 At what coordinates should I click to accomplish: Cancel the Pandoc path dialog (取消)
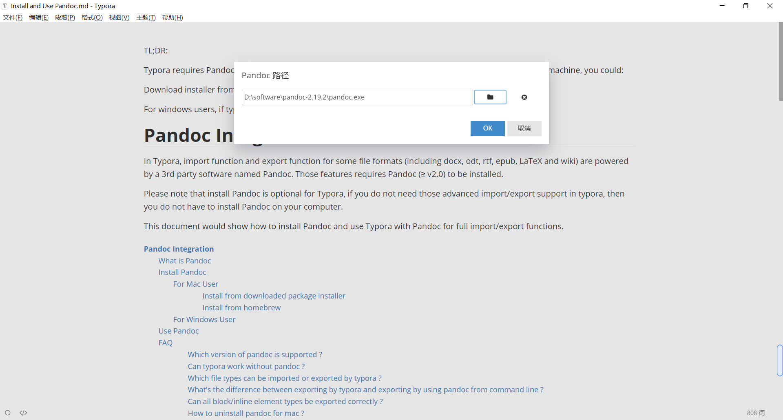524,128
